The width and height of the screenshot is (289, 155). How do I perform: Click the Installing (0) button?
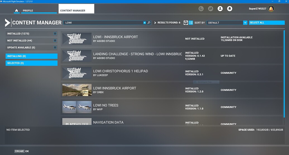click(32, 56)
